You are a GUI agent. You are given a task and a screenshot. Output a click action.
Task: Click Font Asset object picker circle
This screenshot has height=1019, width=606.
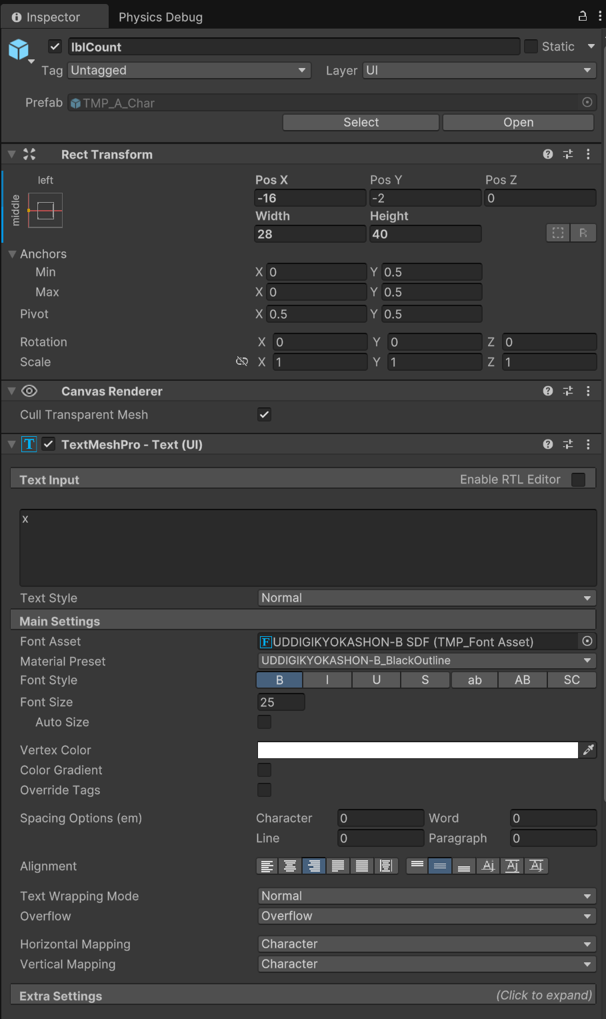point(587,641)
